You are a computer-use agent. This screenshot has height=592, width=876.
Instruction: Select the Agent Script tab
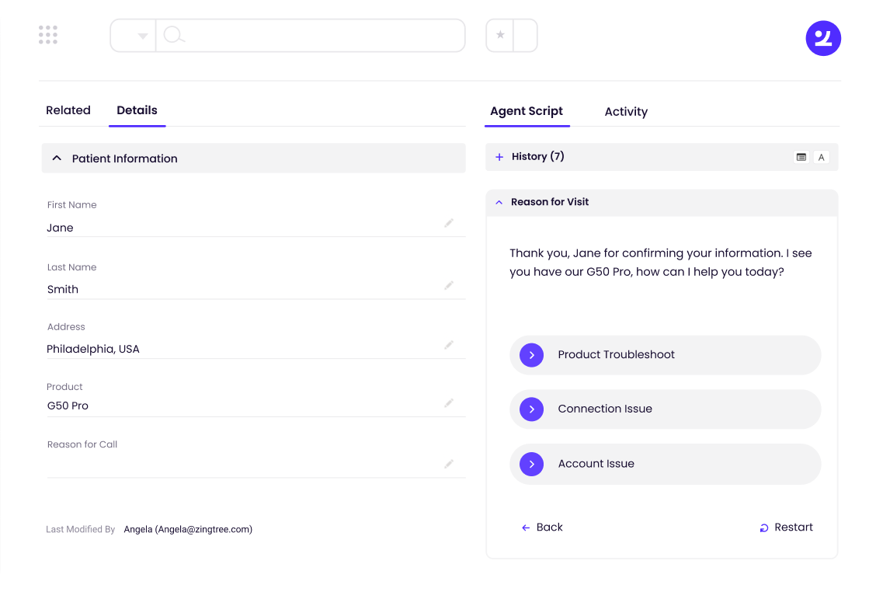coord(527,111)
